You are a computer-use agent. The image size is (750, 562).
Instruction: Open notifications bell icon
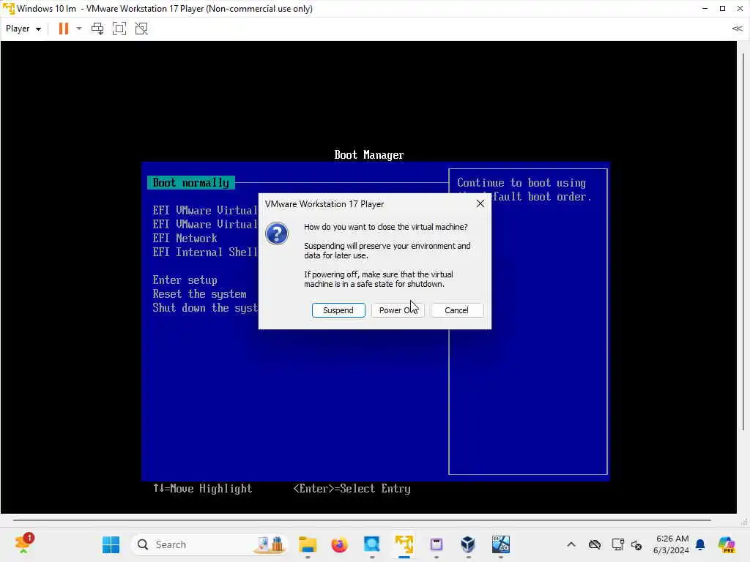point(700,544)
